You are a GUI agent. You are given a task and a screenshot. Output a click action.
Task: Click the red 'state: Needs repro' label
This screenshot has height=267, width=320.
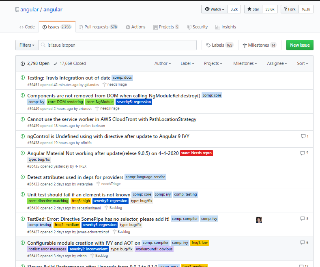click(196, 153)
